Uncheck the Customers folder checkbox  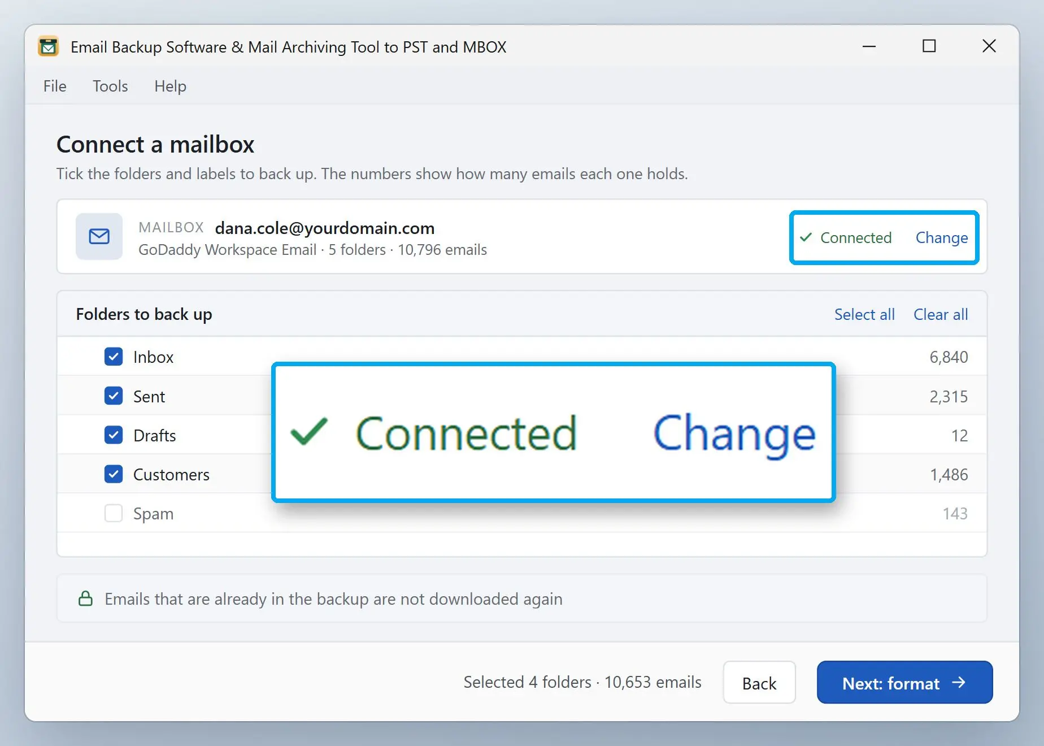pyautogui.click(x=114, y=474)
